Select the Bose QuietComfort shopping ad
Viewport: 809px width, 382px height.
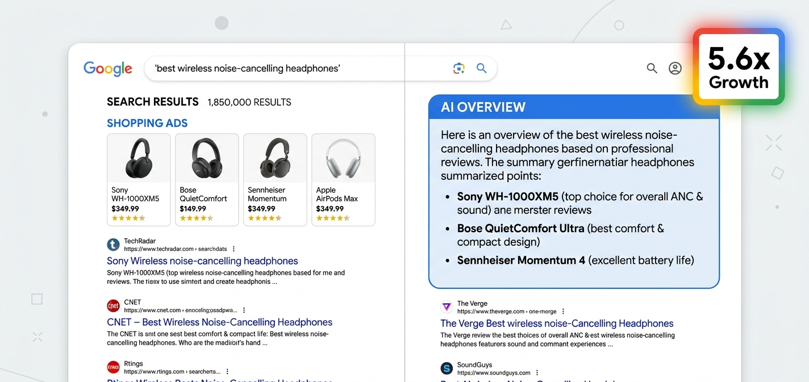[207, 179]
